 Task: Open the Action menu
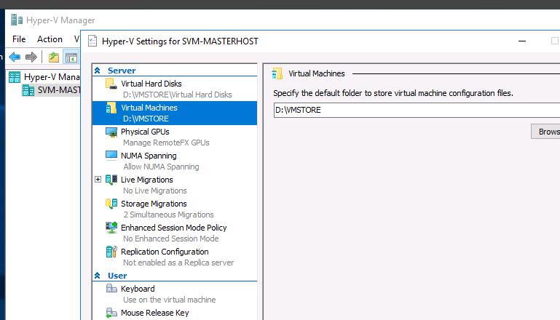[x=50, y=39]
